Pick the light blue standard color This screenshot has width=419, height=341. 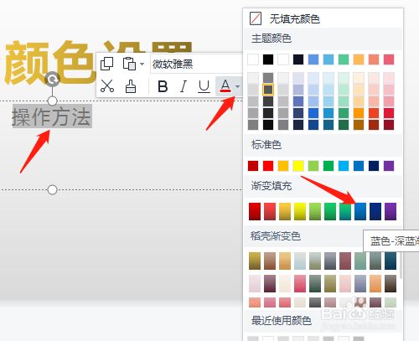pyautogui.click(x=344, y=166)
